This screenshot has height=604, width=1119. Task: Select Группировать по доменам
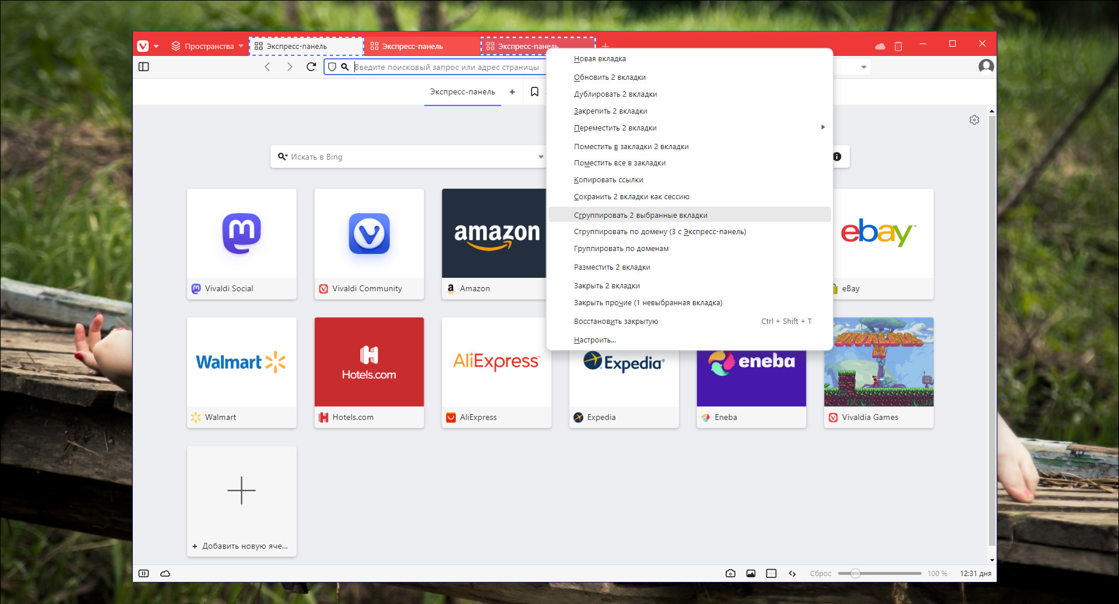(x=689, y=249)
